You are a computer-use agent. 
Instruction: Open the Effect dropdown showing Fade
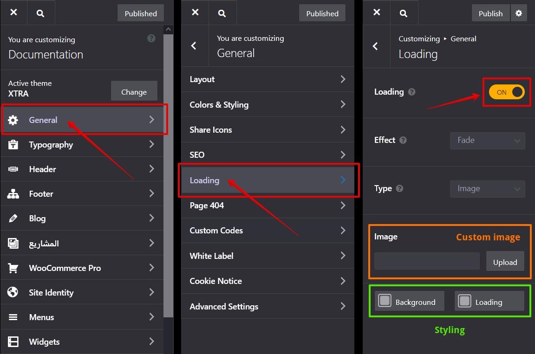pyautogui.click(x=487, y=141)
